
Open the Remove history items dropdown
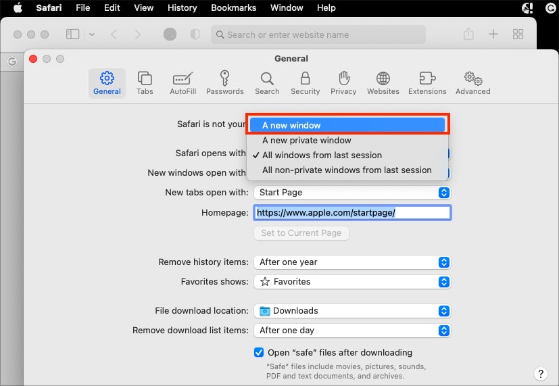[x=352, y=262]
